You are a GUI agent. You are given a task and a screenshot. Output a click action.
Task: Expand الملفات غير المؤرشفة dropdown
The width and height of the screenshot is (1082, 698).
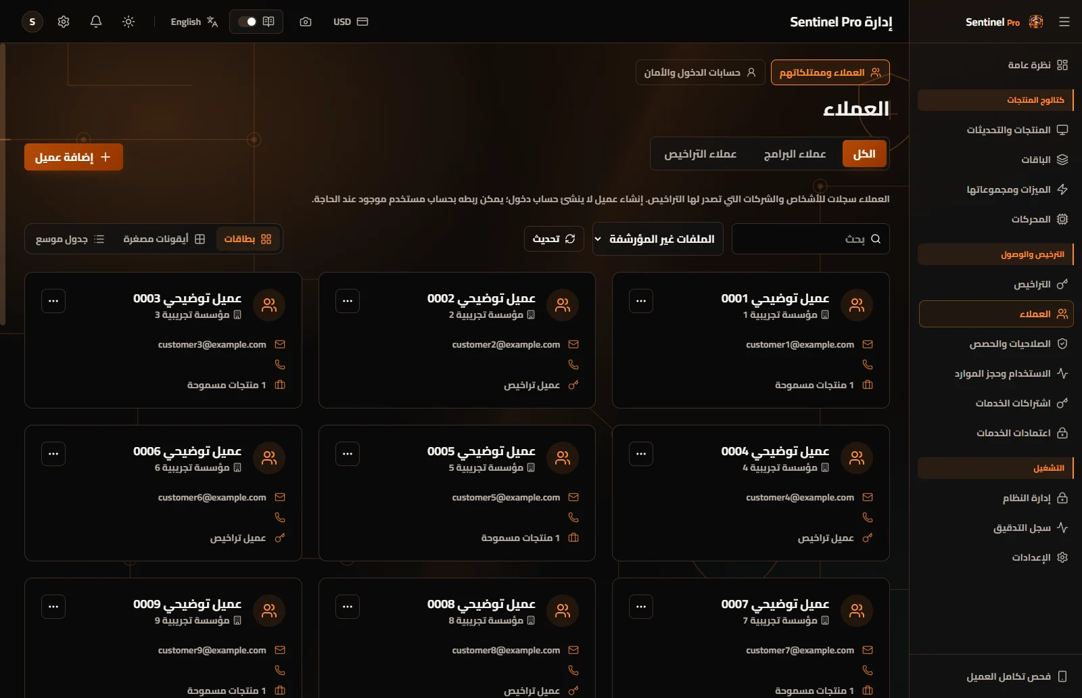tap(657, 239)
